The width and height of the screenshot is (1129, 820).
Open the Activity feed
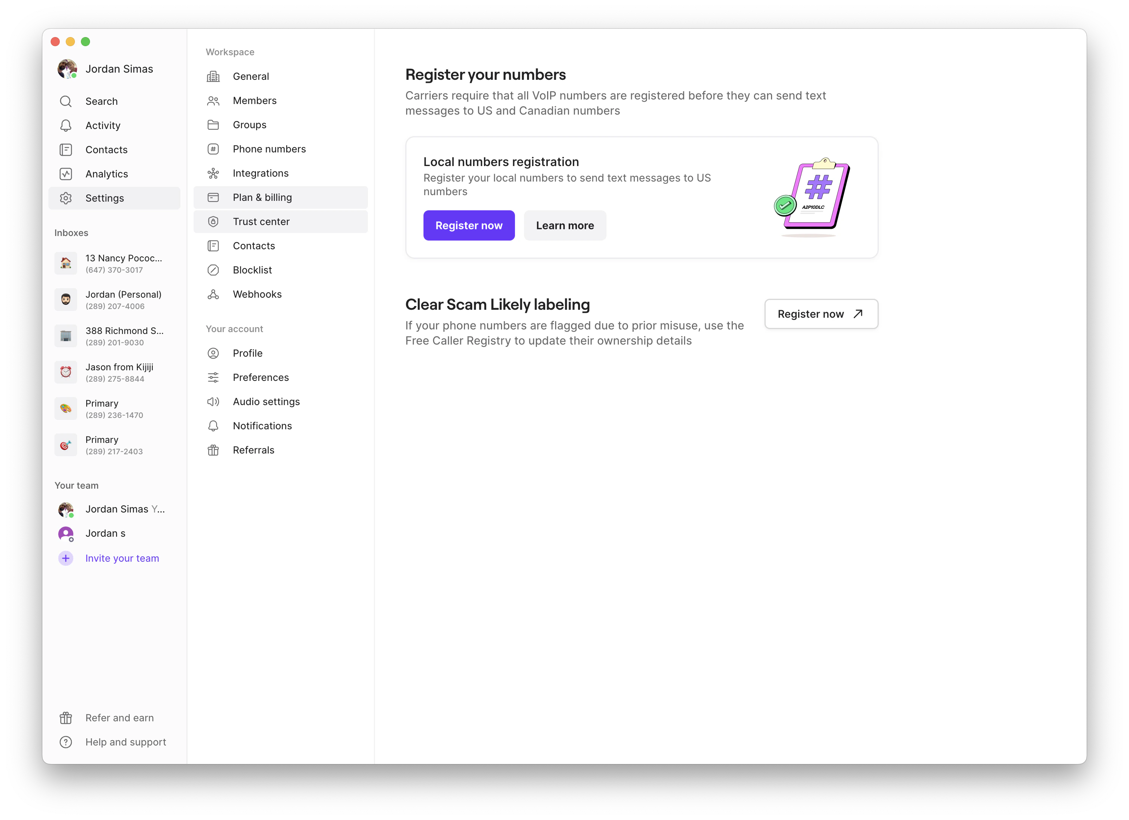[102, 125]
